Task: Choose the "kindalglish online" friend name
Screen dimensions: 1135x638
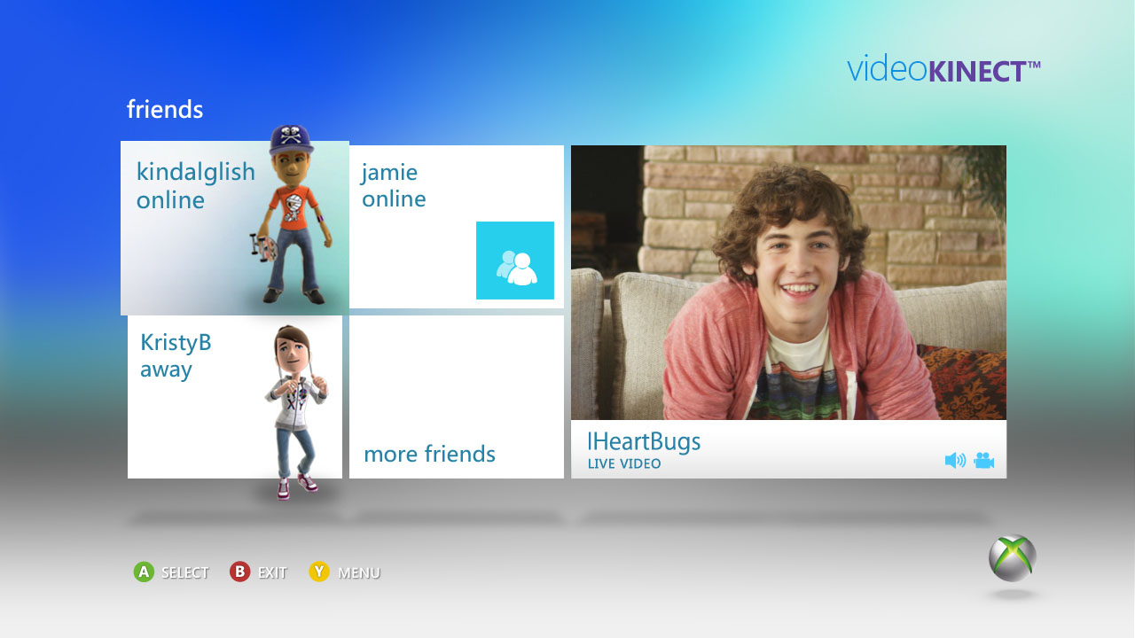Action: coord(195,185)
